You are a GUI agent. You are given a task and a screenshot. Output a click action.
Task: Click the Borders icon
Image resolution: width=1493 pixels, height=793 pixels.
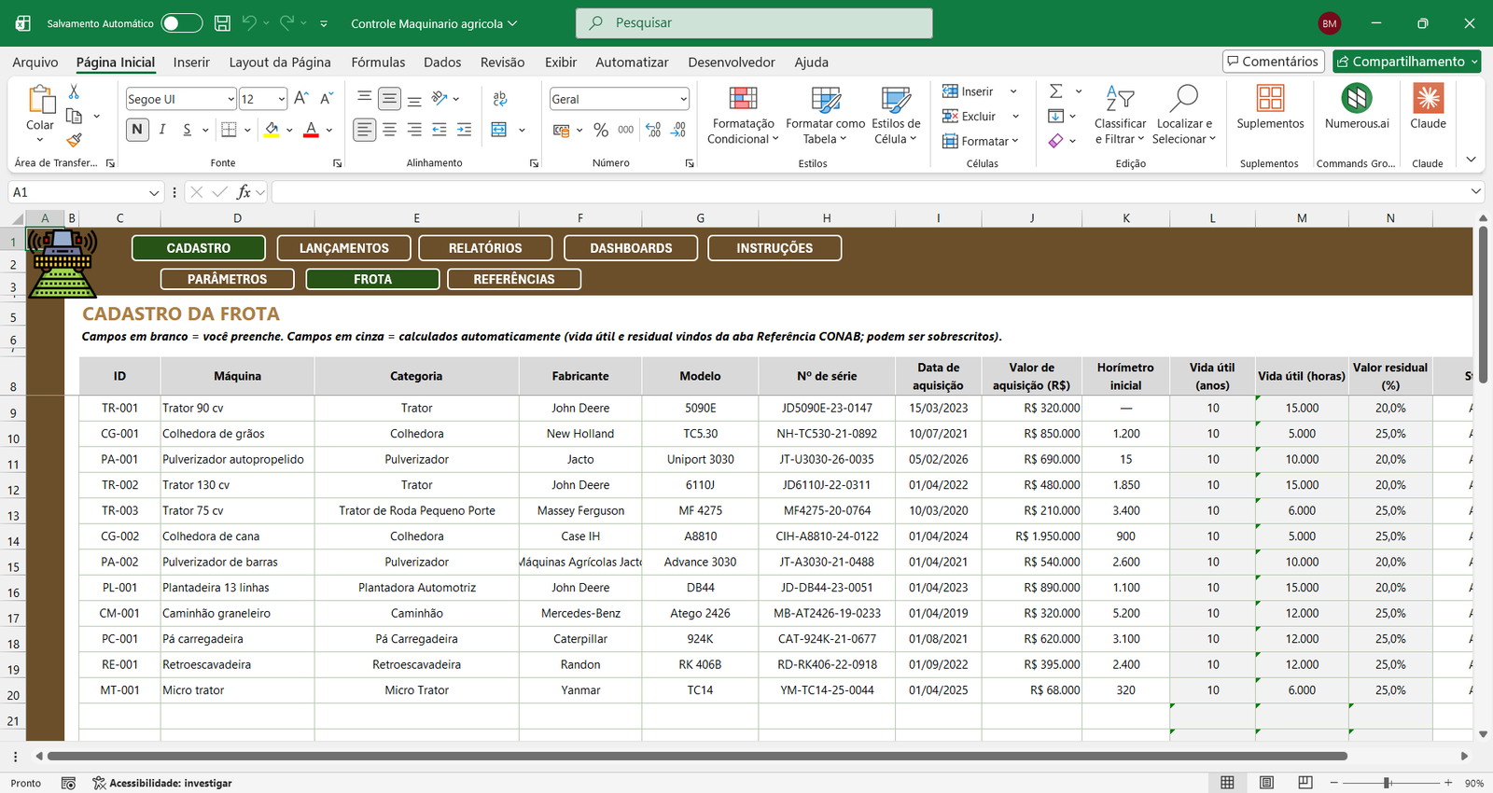pos(229,130)
